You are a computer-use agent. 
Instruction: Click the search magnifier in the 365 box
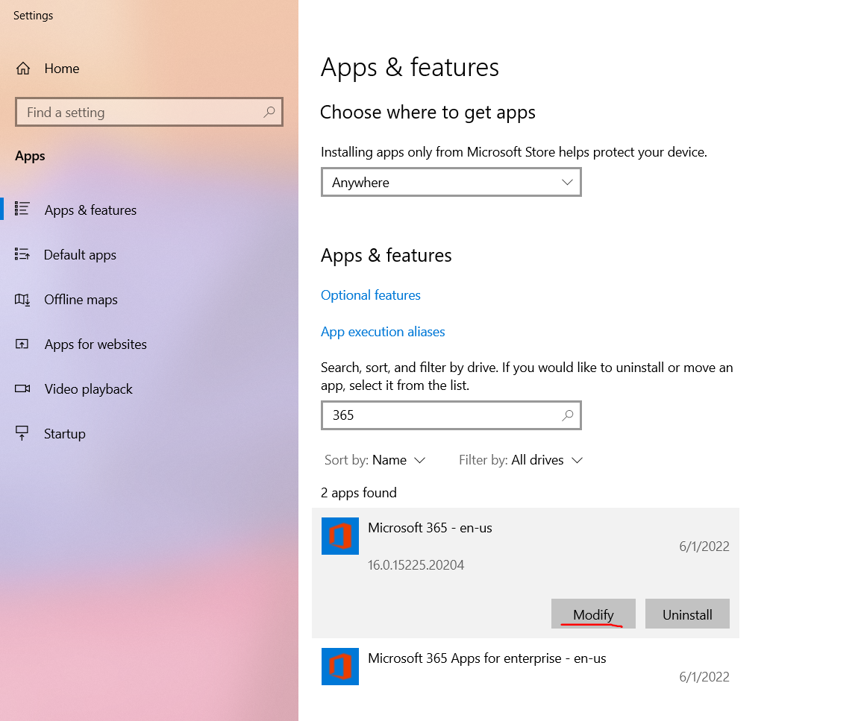pyautogui.click(x=568, y=415)
